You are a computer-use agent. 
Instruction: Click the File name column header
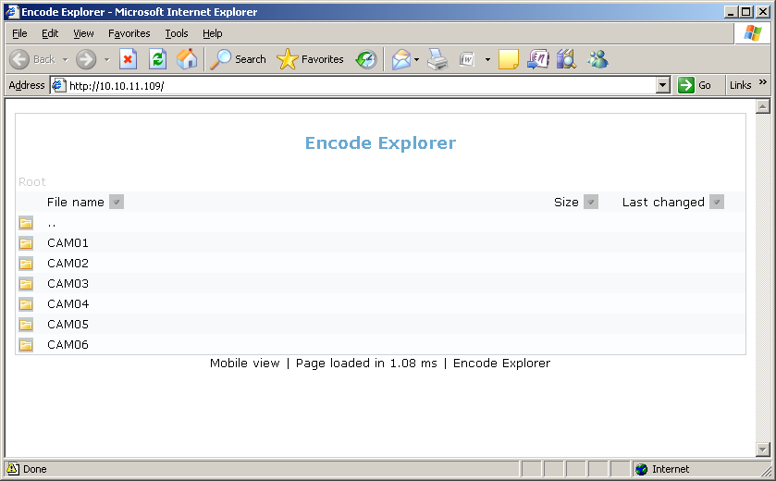click(x=75, y=202)
